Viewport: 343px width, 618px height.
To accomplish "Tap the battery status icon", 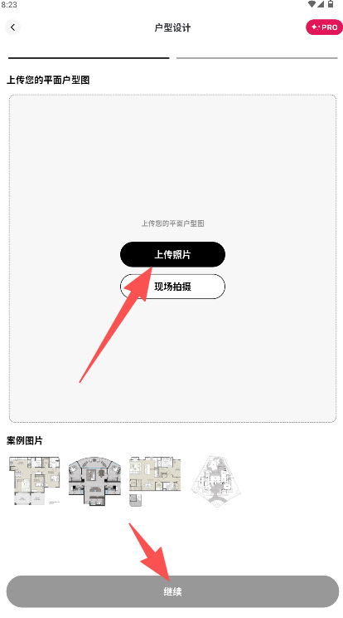I will pyautogui.click(x=331, y=4).
